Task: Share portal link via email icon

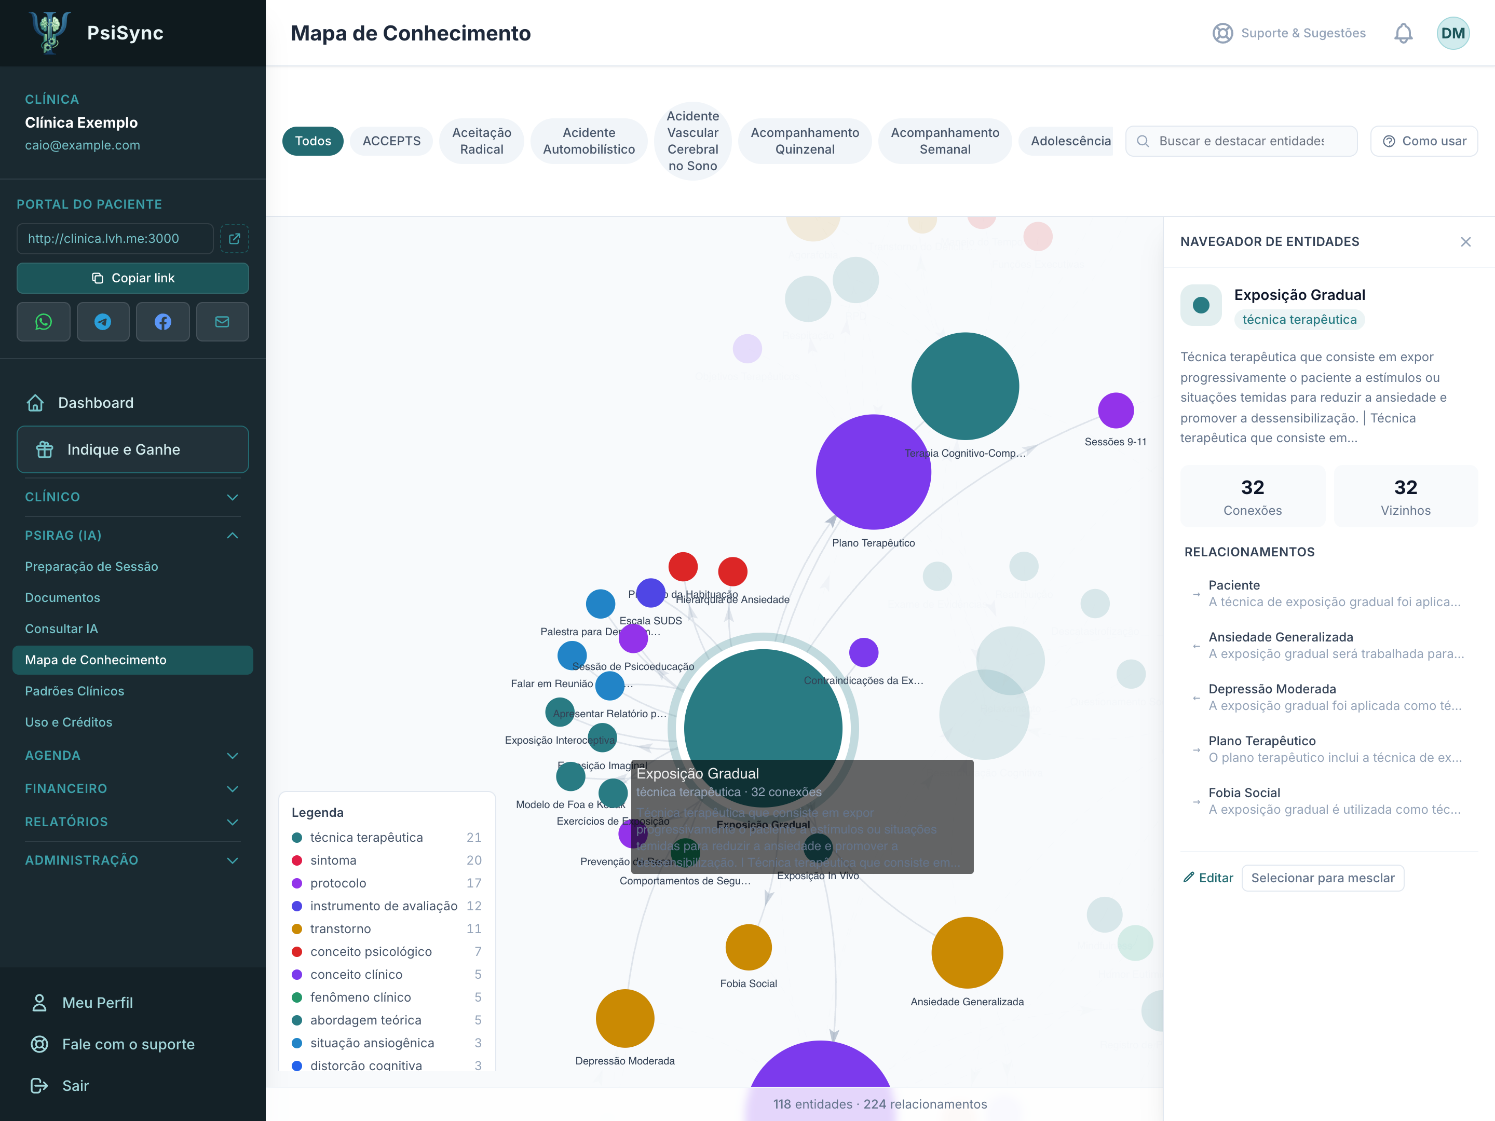Action: (x=222, y=322)
